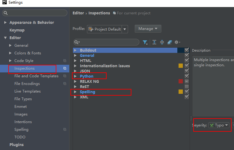Focus the settings search field at top-left

pyautogui.click(x=35, y=13)
